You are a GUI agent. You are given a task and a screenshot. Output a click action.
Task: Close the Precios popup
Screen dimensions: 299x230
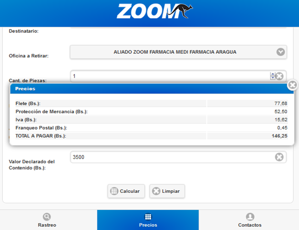(293, 85)
